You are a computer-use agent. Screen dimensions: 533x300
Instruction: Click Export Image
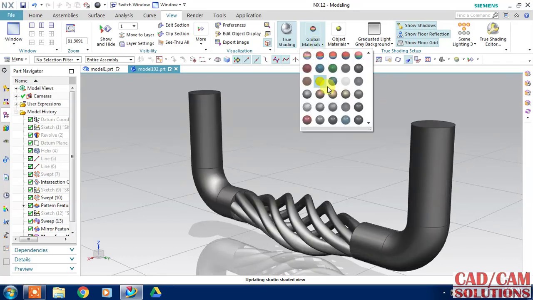[232, 42]
